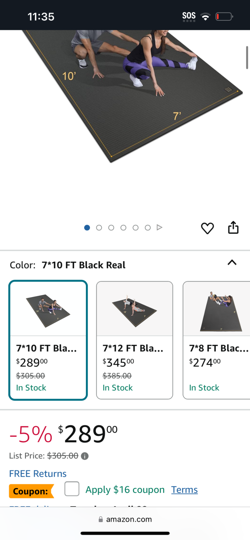Tap the battery status icon

[x=224, y=17]
